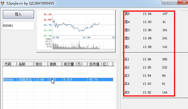The height and width of the screenshot is (109, 188).
Task: Click the market cap cell 45.74
Action: tap(93, 80)
